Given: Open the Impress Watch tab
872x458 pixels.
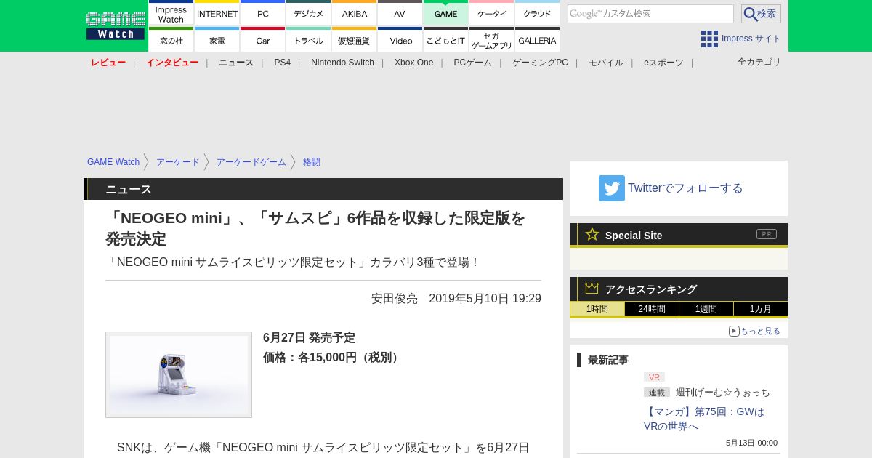Looking at the screenshot, I should pos(171,14).
